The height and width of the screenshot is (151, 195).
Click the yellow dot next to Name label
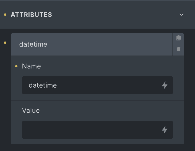tap(16, 66)
